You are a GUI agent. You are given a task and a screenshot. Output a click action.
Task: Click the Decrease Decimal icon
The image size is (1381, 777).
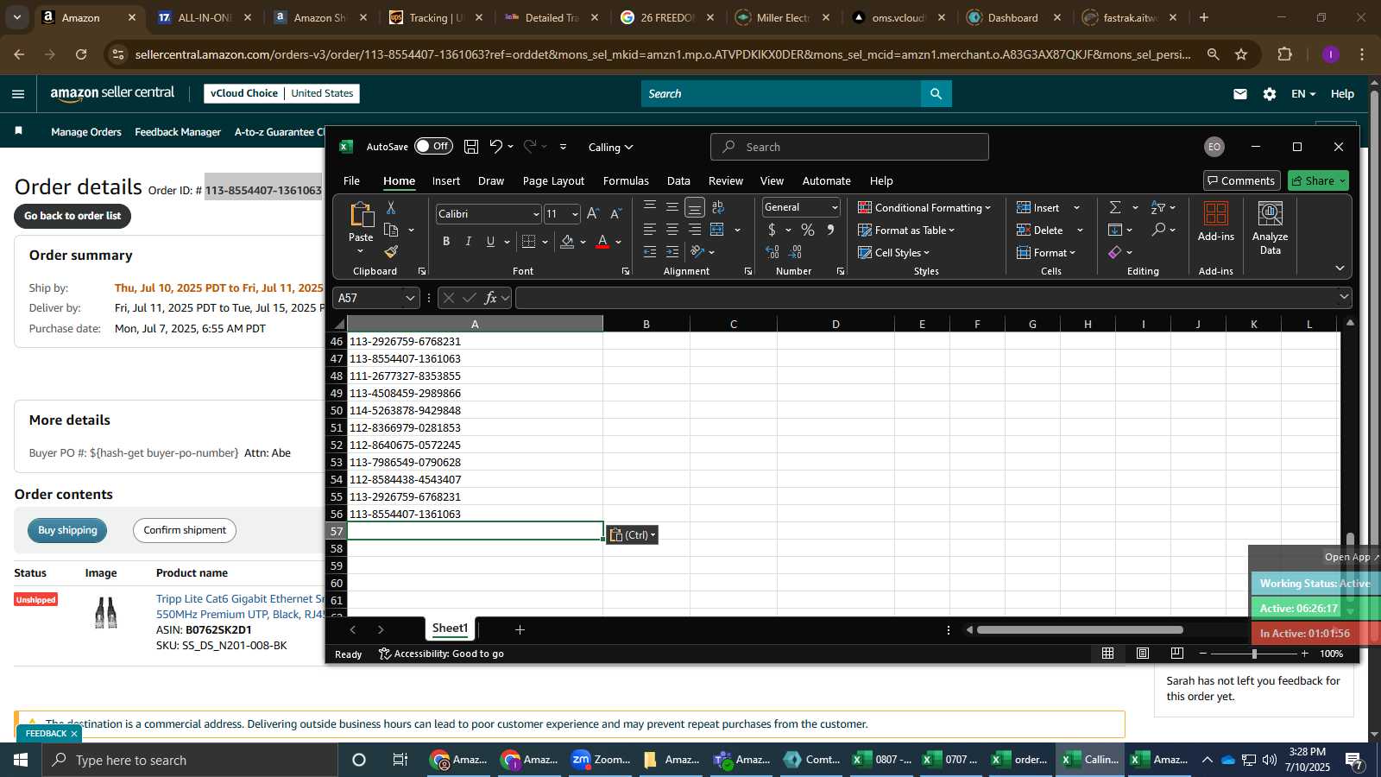(796, 252)
